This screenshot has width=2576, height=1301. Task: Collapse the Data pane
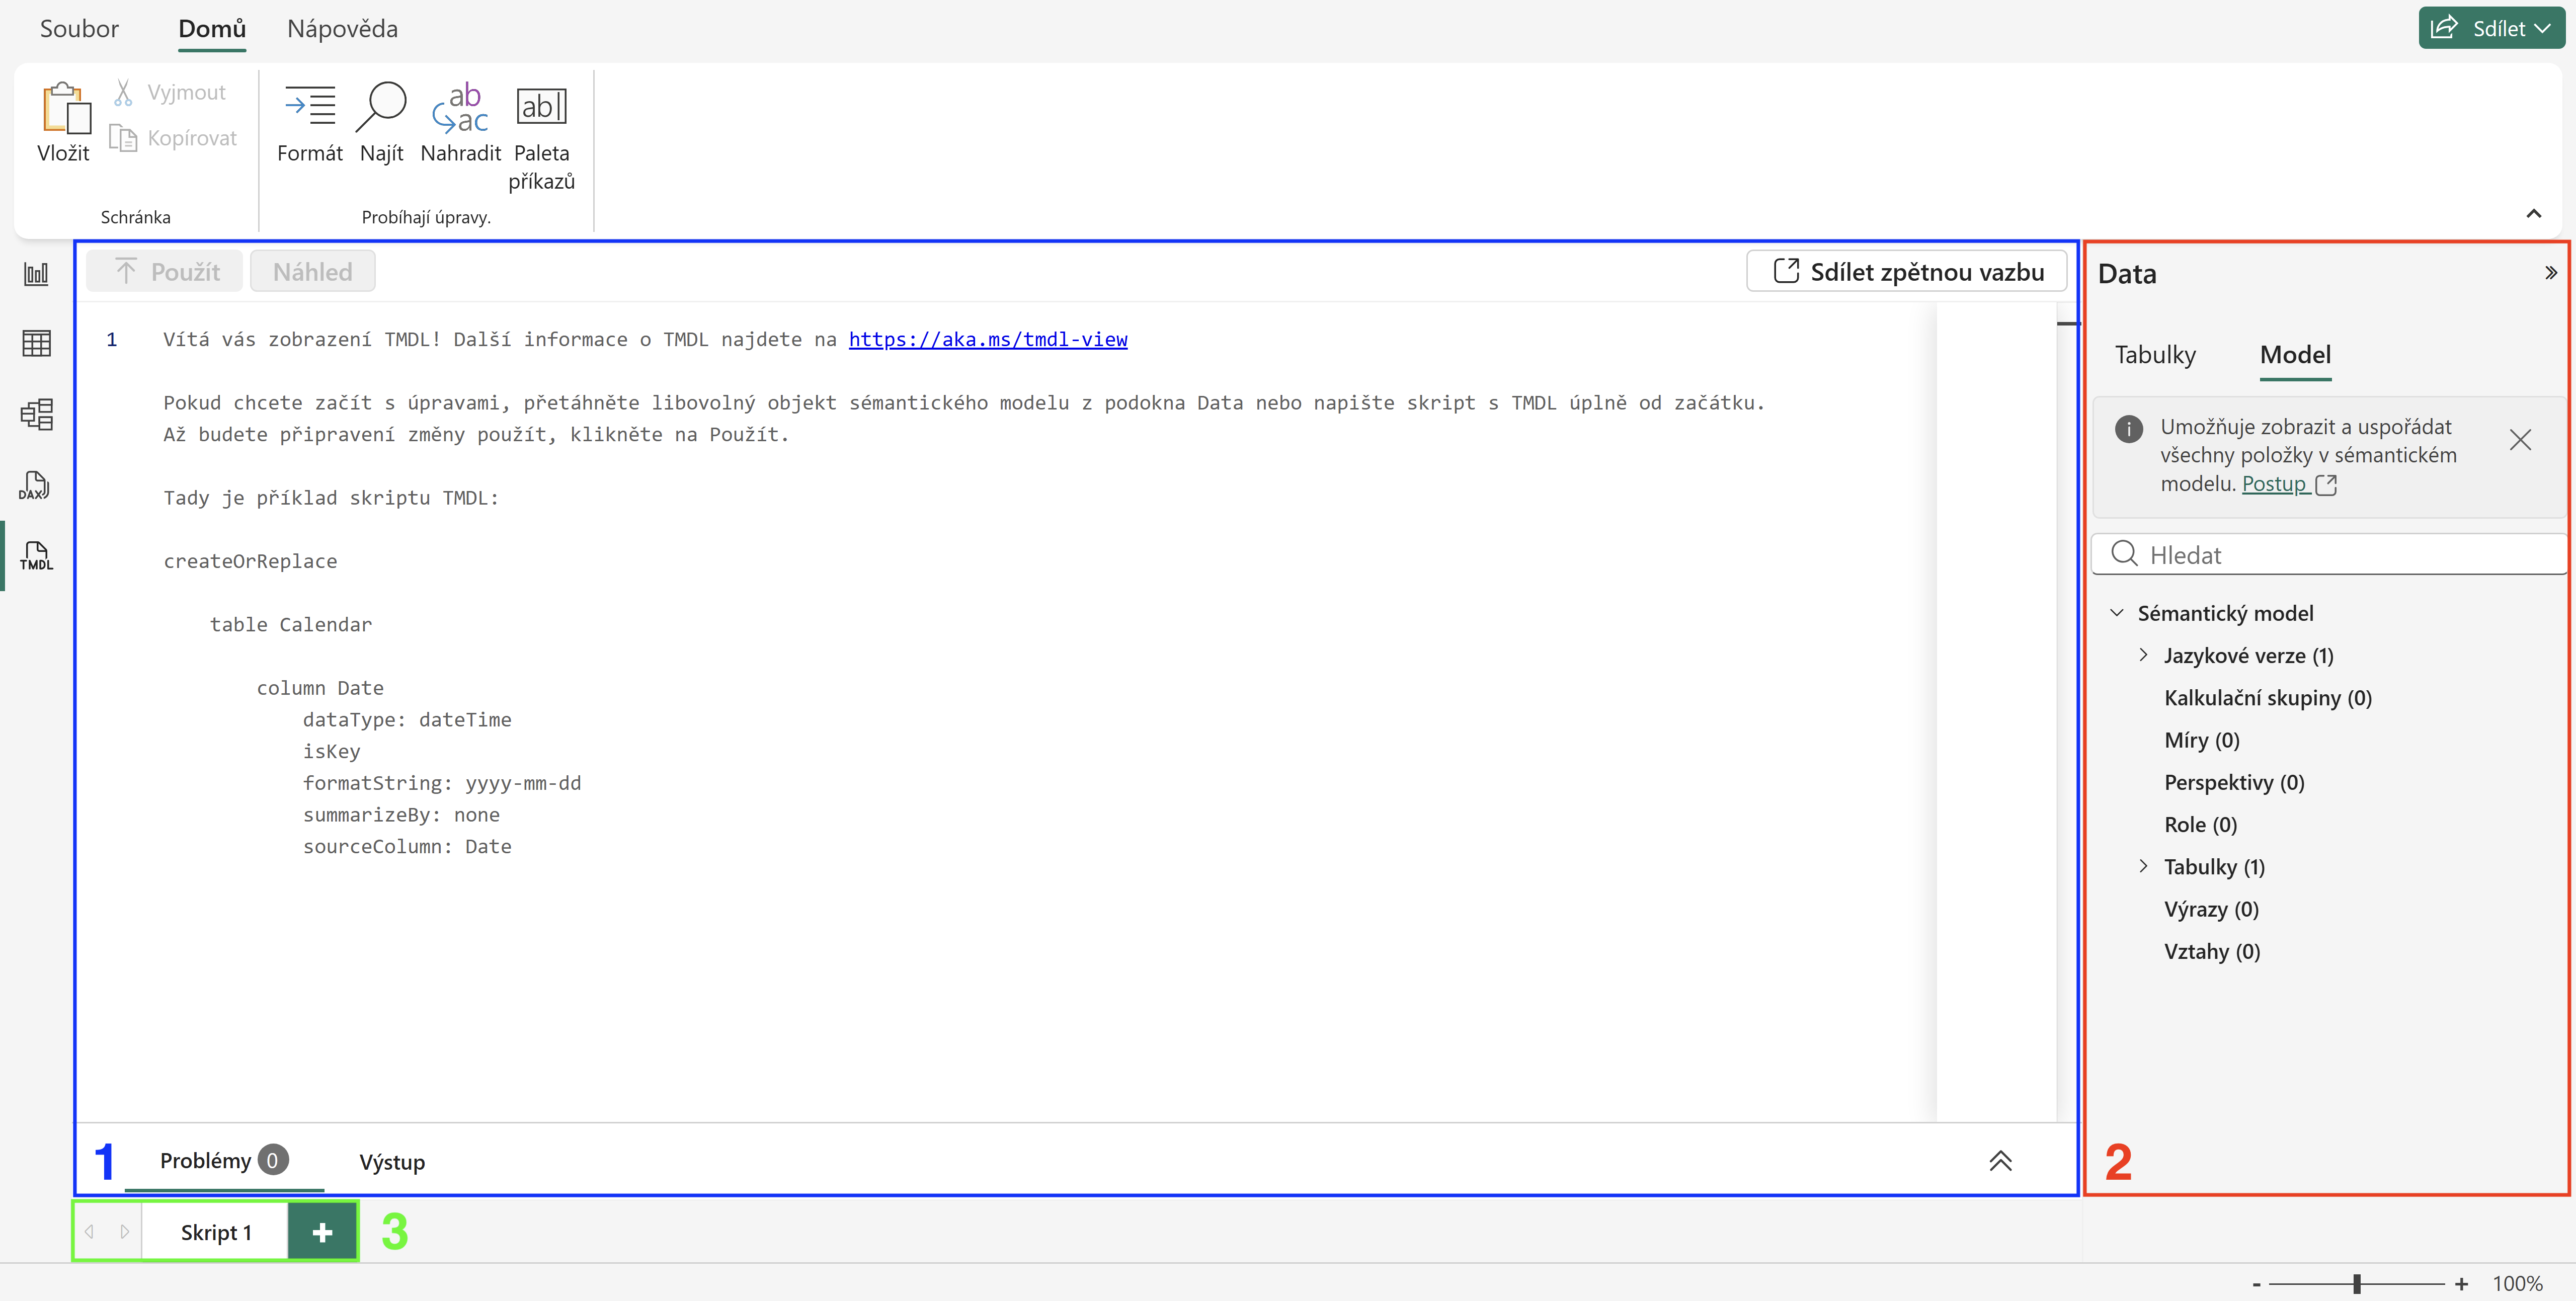pos(2550,273)
